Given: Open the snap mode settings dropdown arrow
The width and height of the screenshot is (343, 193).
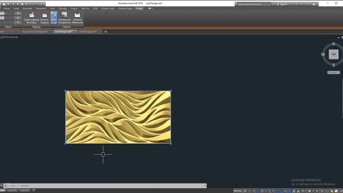Looking at the screenshot, I should pyautogui.click(x=253, y=191).
